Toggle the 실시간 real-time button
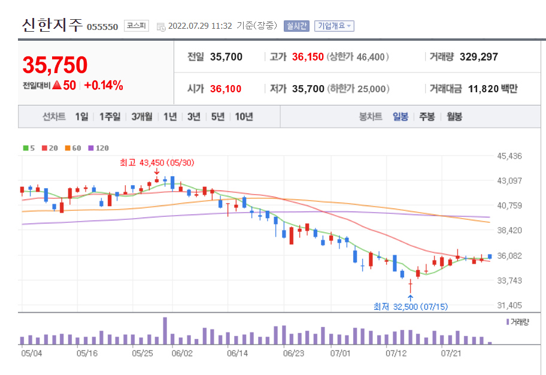The height and width of the screenshot is (375, 546). [296, 26]
